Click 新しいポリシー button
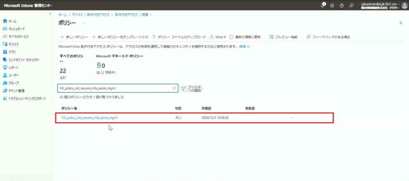 tap(74, 37)
